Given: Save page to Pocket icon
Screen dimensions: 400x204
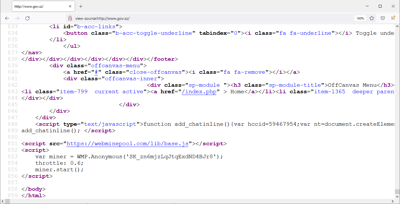Looking at the screenshot, I should pos(382,18).
